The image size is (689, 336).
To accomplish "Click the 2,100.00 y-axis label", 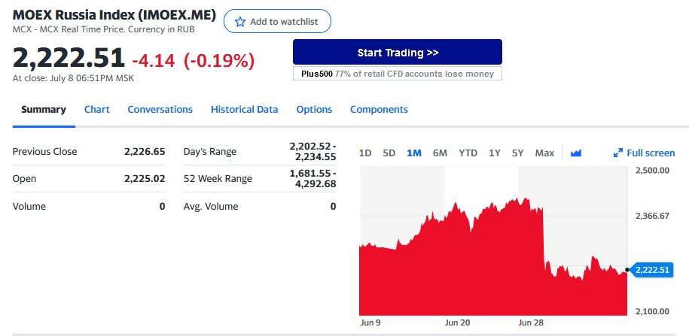I will 652,311.
